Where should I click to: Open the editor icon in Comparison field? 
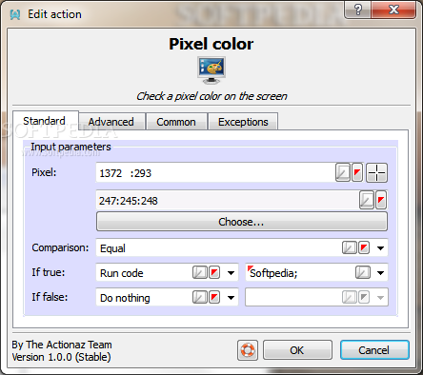point(350,247)
